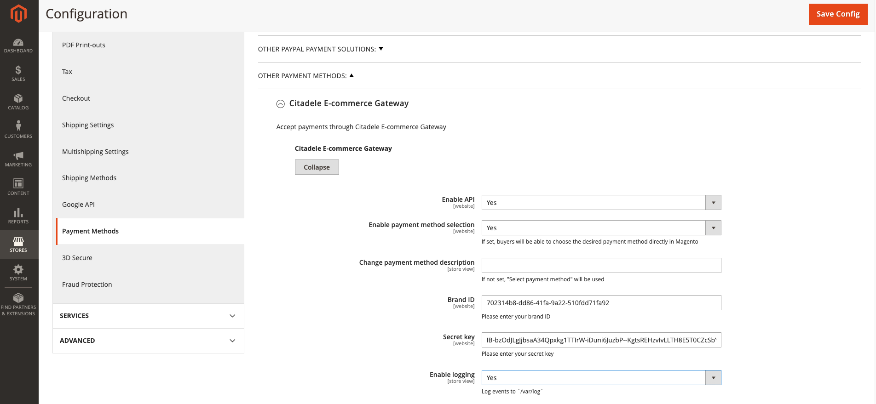Open the Shipping Methods tab
Screen dimensions: 876x404
click(x=148, y=178)
